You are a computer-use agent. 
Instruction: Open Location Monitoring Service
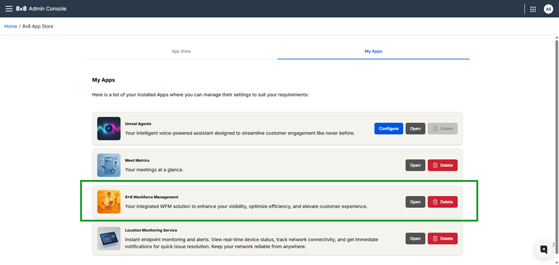(x=416, y=238)
